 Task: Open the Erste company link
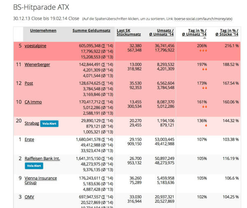pyautogui.click(x=29, y=139)
